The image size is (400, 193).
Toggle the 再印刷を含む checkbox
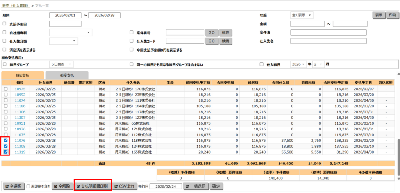(29, 186)
